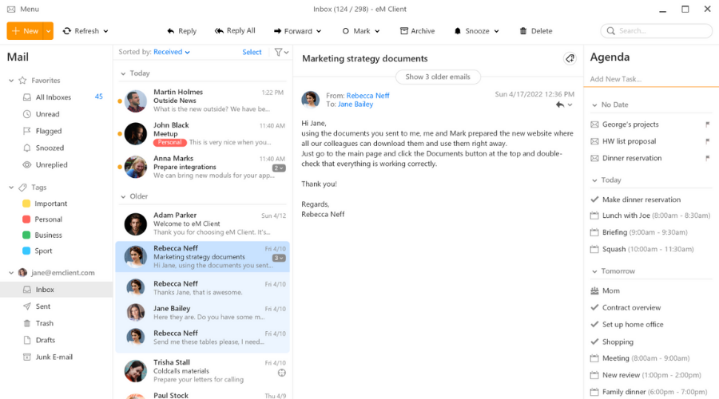Open the filter funnel icon in message list
This screenshot has height=399, width=719.
278,52
